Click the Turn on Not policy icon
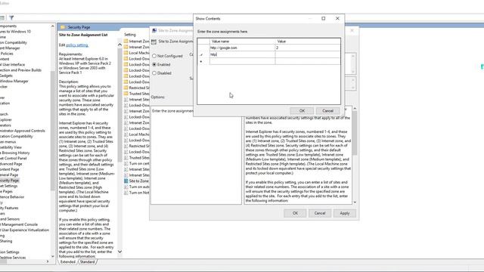484x272 pixels. 126,193
